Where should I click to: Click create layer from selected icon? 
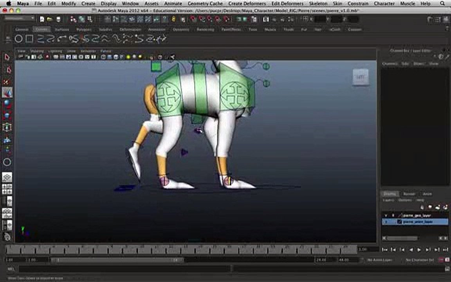point(445,207)
